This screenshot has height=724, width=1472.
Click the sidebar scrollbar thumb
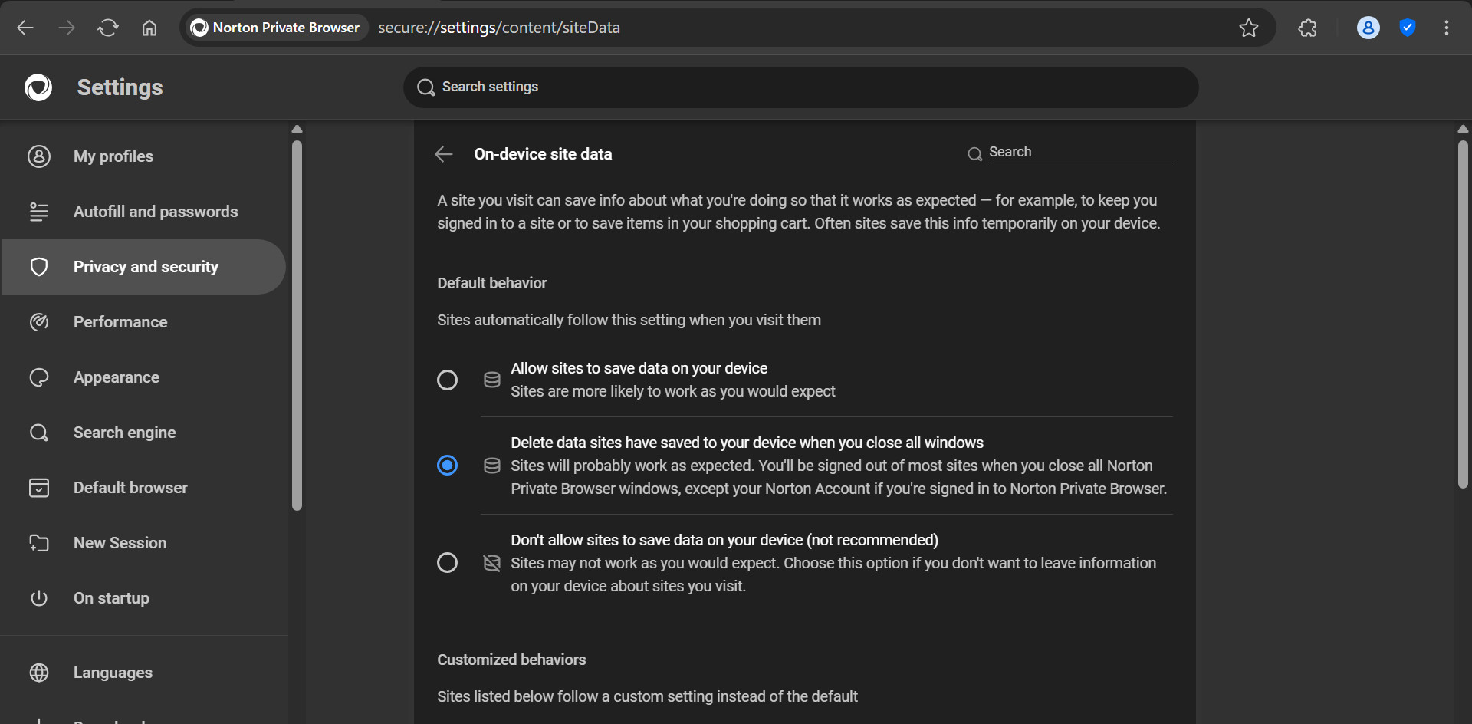[x=297, y=325]
